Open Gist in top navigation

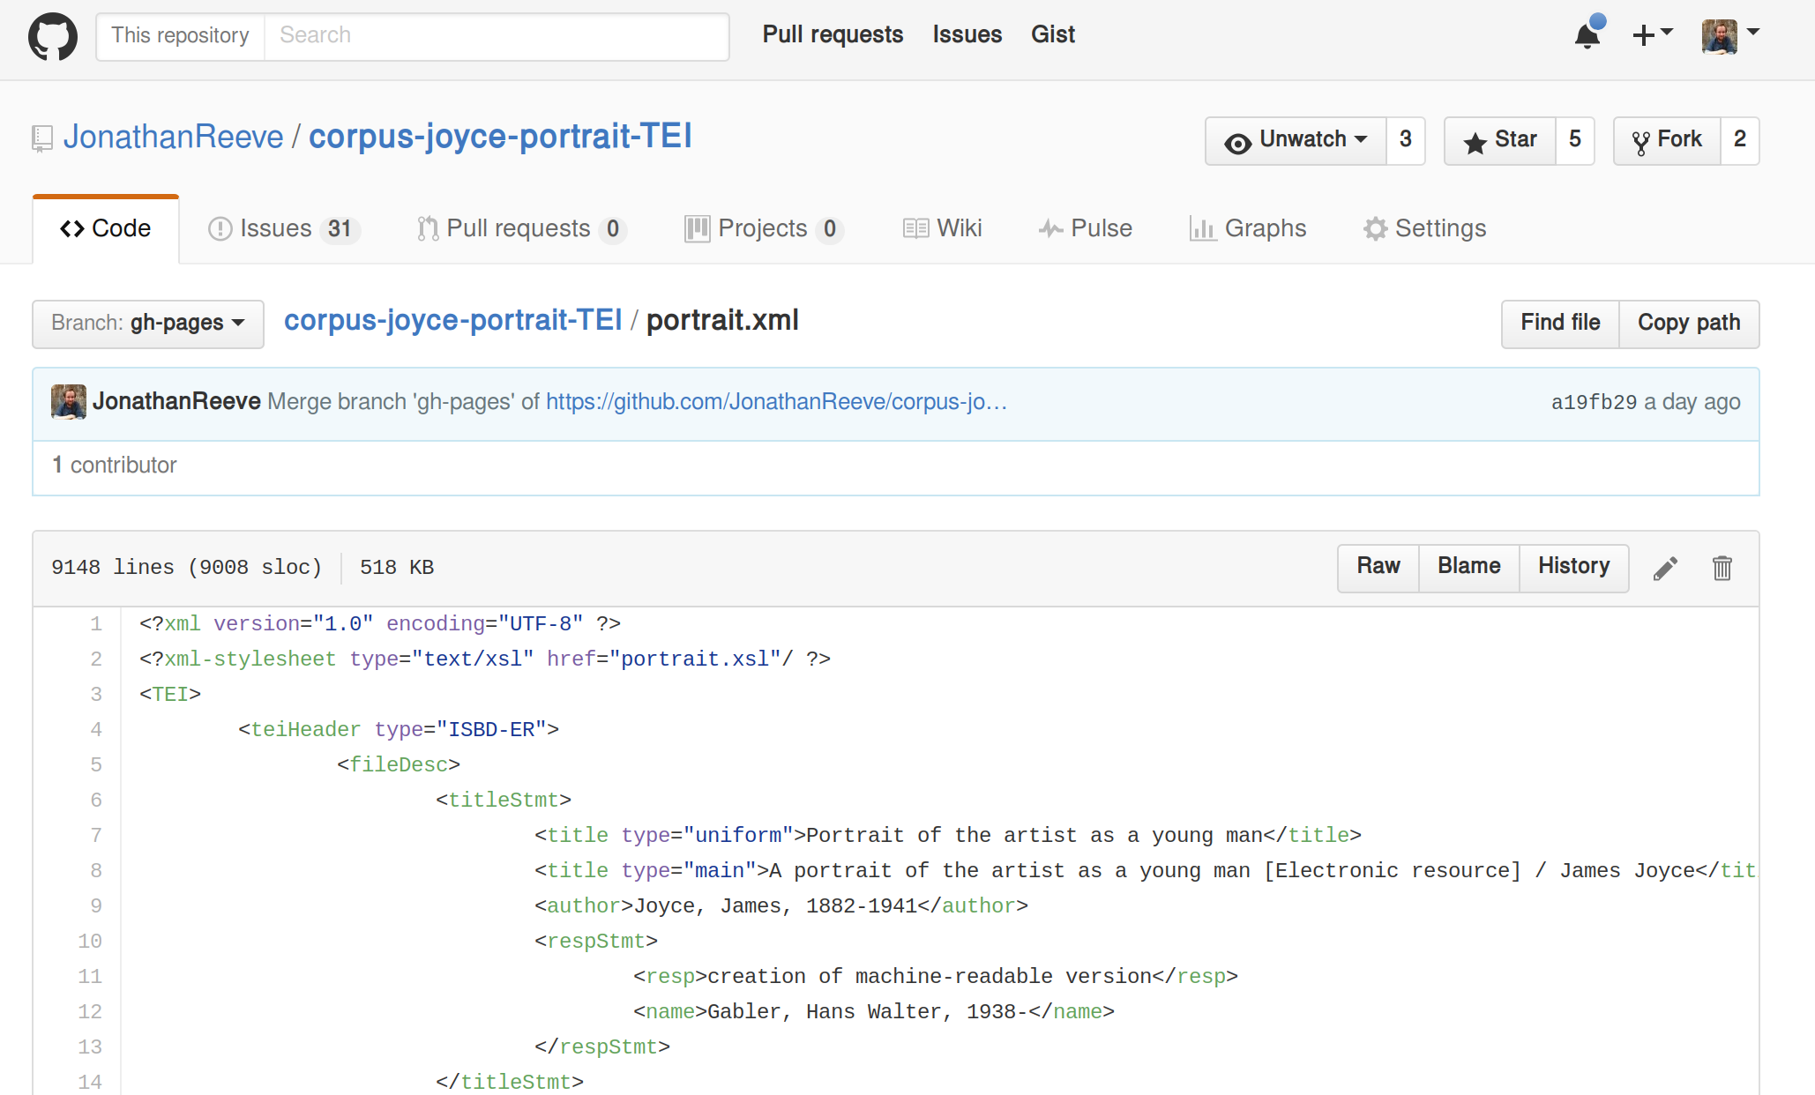[1053, 34]
